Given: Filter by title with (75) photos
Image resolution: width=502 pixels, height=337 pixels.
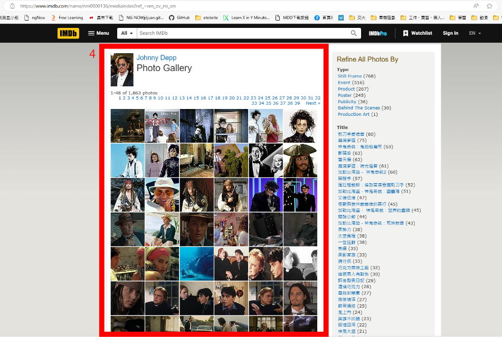Looking at the screenshot, I should coord(347,140).
